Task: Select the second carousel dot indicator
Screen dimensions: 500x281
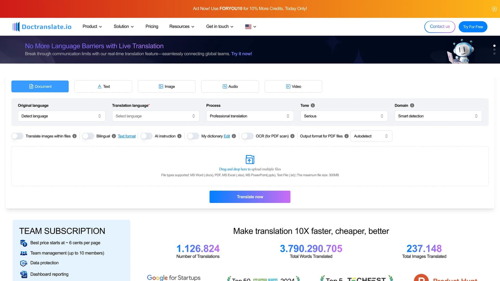Action: 494,50
